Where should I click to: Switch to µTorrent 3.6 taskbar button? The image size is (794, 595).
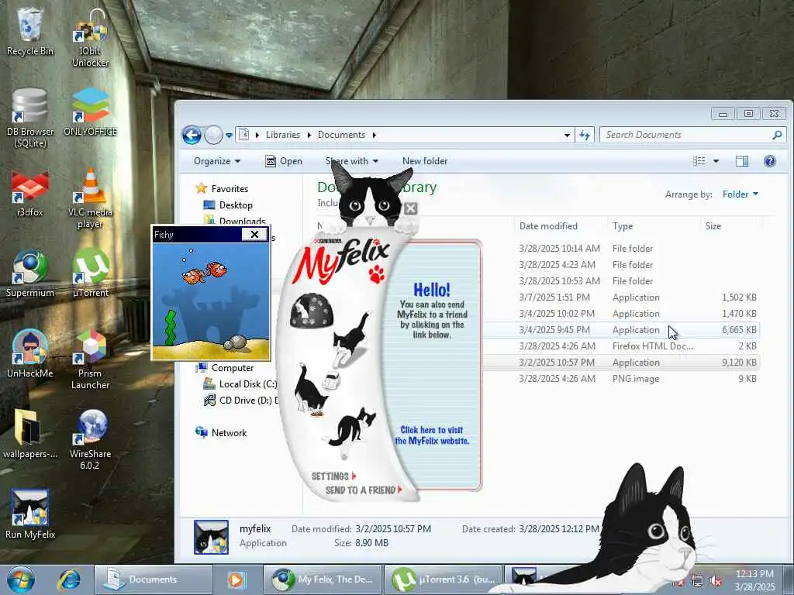click(443, 580)
